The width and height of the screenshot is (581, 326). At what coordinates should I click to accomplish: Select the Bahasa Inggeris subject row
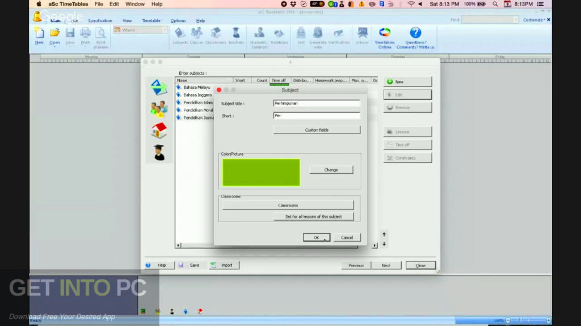pos(195,95)
